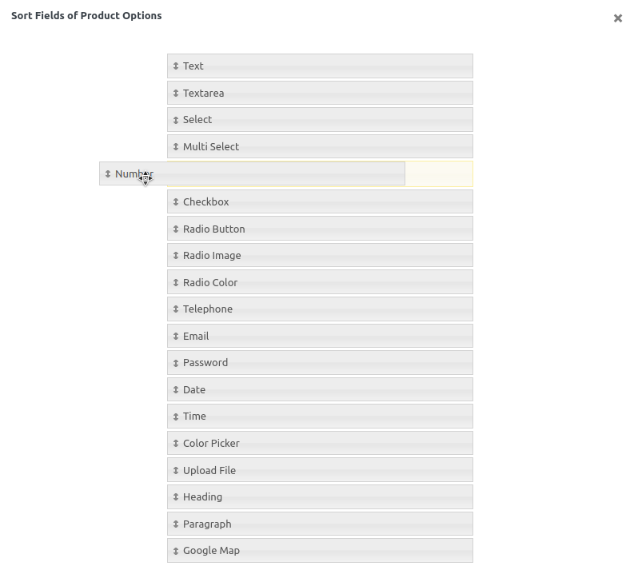630x574 pixels.
Task: Click the Upload File field row
Action: pos(320,471)
